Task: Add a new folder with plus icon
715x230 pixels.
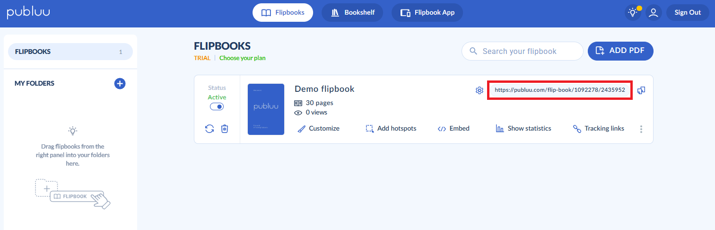Action: pyautogui.click(x=120, y=84)
